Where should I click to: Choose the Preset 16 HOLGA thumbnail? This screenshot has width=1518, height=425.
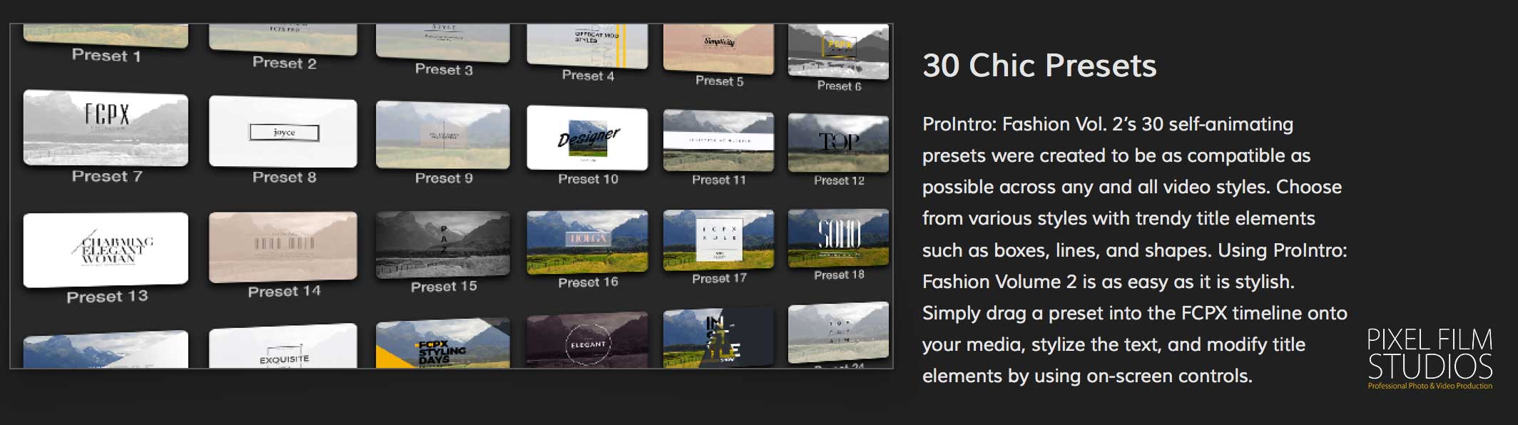point(587,242)
